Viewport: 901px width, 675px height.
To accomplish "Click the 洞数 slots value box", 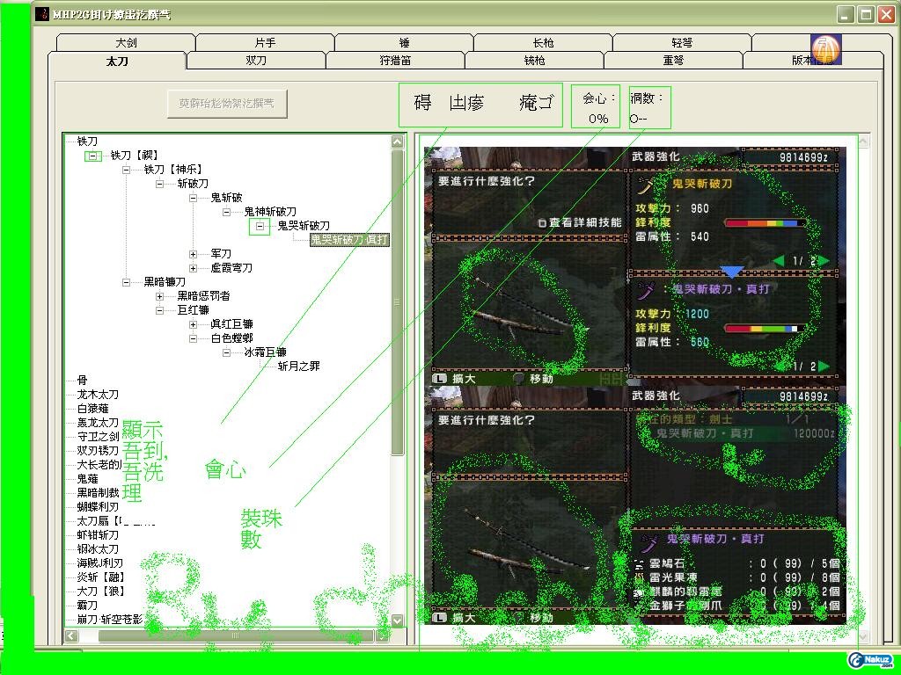I will (x=649, y=106).
